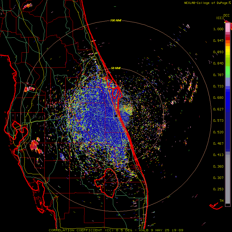Screen dimensions: 232x232
Task: Pick the light pink swatch on color bar
Action: coord(228,27)
